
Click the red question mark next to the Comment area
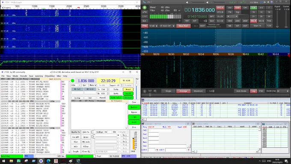(189, 150)
